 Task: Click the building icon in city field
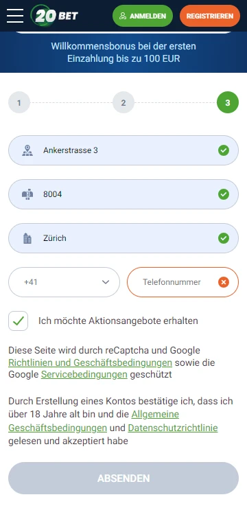[27, 238]
